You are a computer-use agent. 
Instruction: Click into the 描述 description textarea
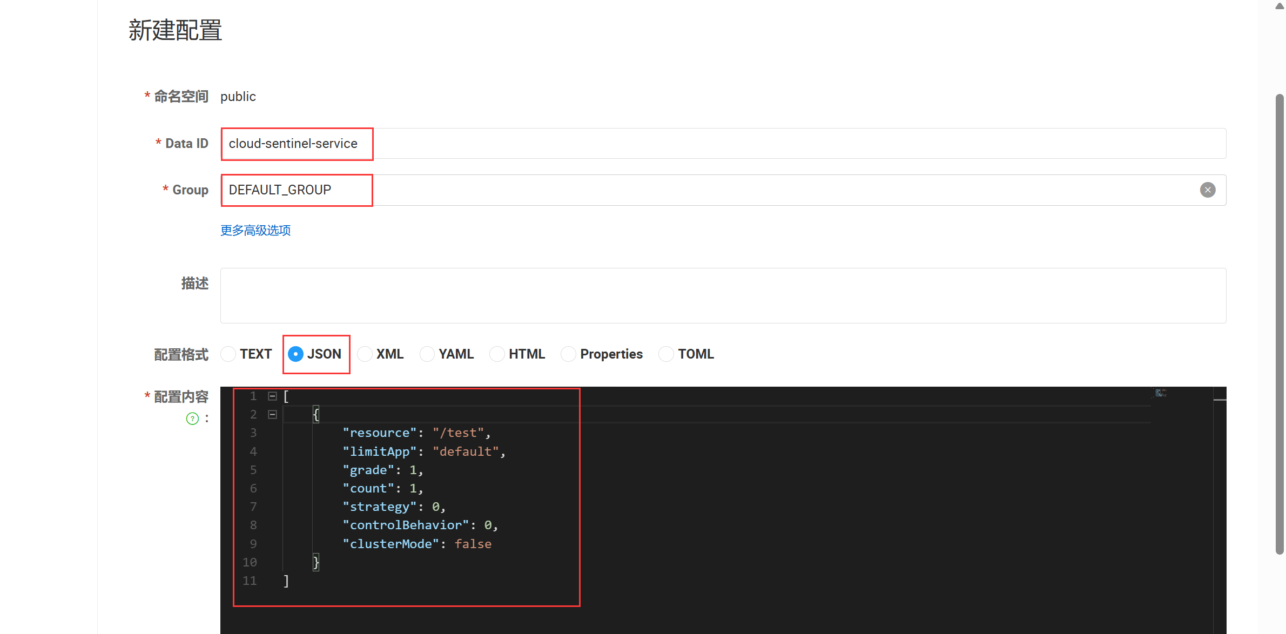click(723, 296)
